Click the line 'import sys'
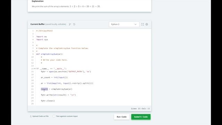222x125 pixels. 42,40
